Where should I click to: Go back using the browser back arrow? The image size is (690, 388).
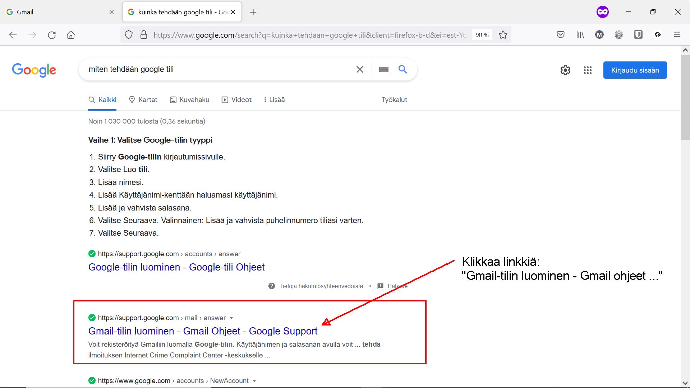13,35
